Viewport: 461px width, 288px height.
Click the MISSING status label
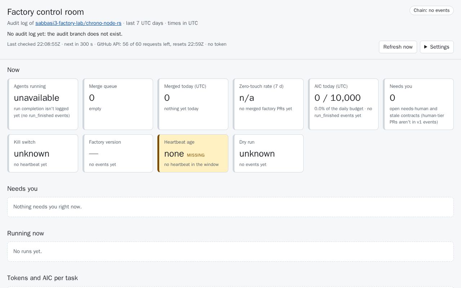(196, 155)
